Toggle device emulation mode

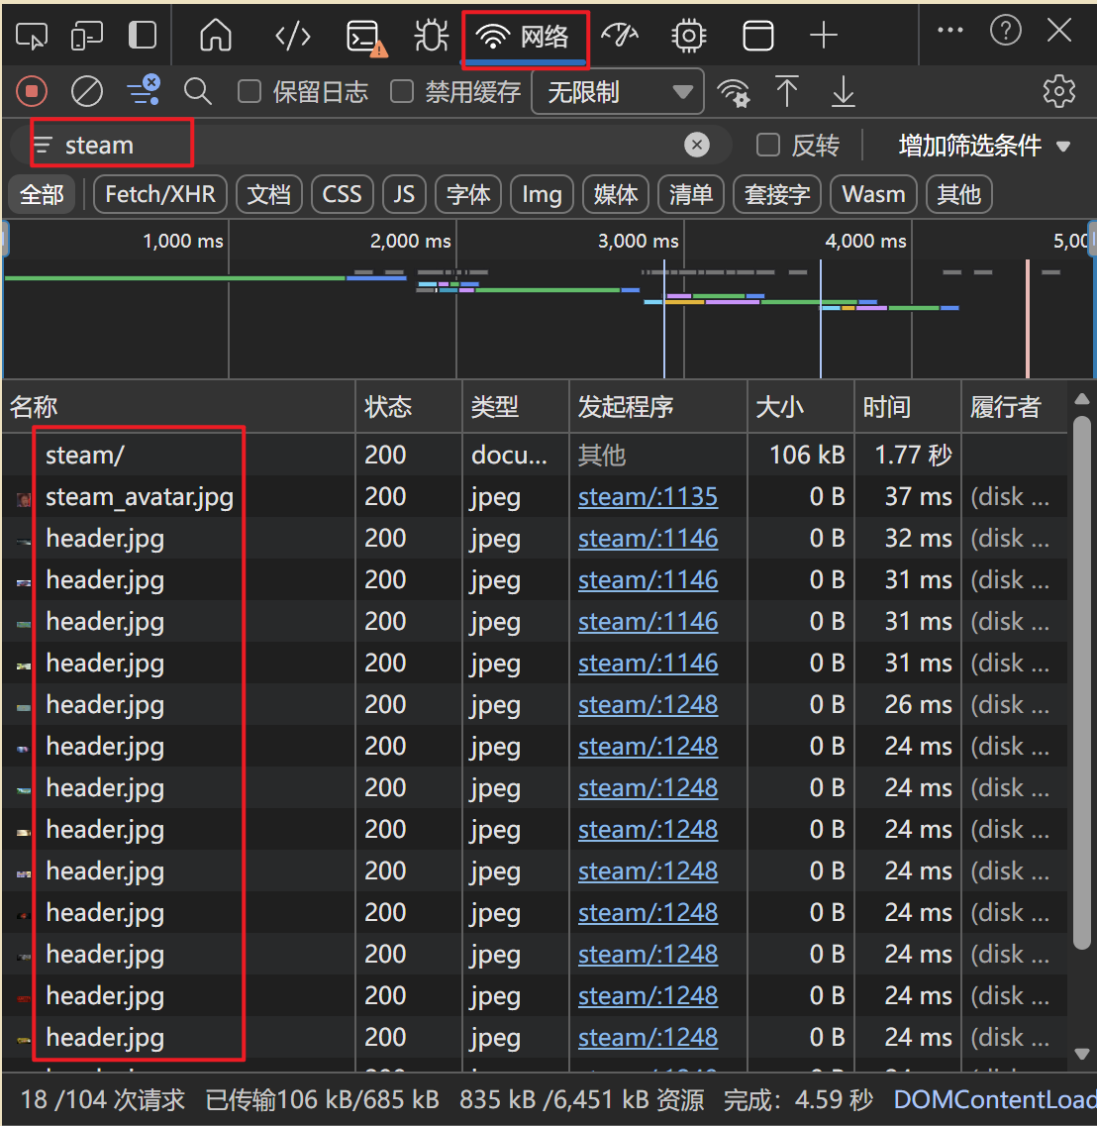tap(87, 37)
